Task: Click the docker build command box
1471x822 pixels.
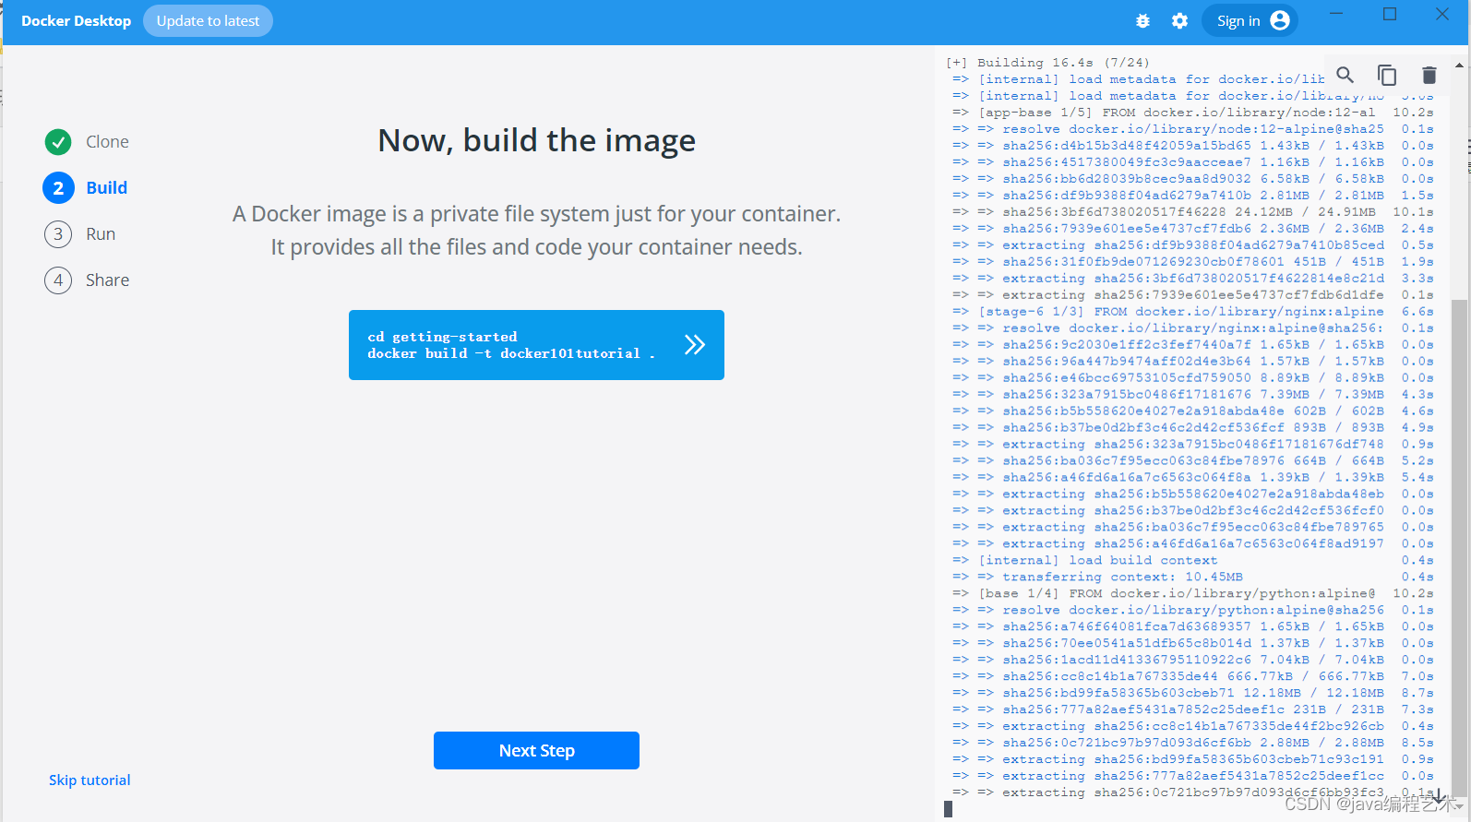Action: point(536,345)
